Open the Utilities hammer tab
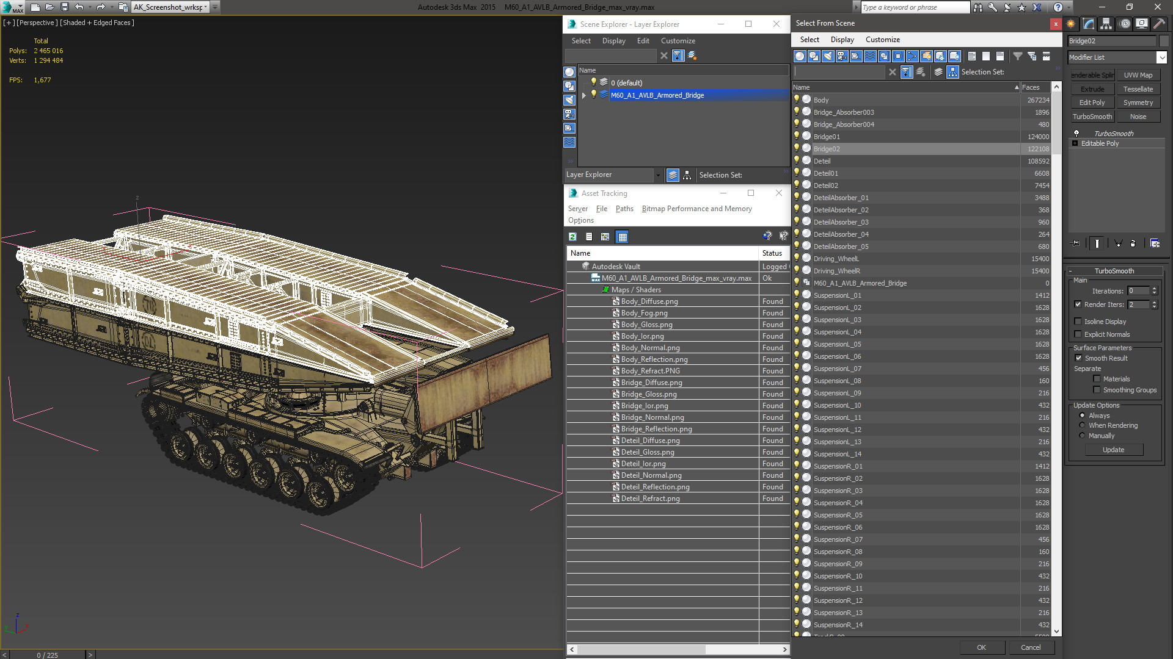The height and width of the screenshot is (659, 1173). (1159, 24)
